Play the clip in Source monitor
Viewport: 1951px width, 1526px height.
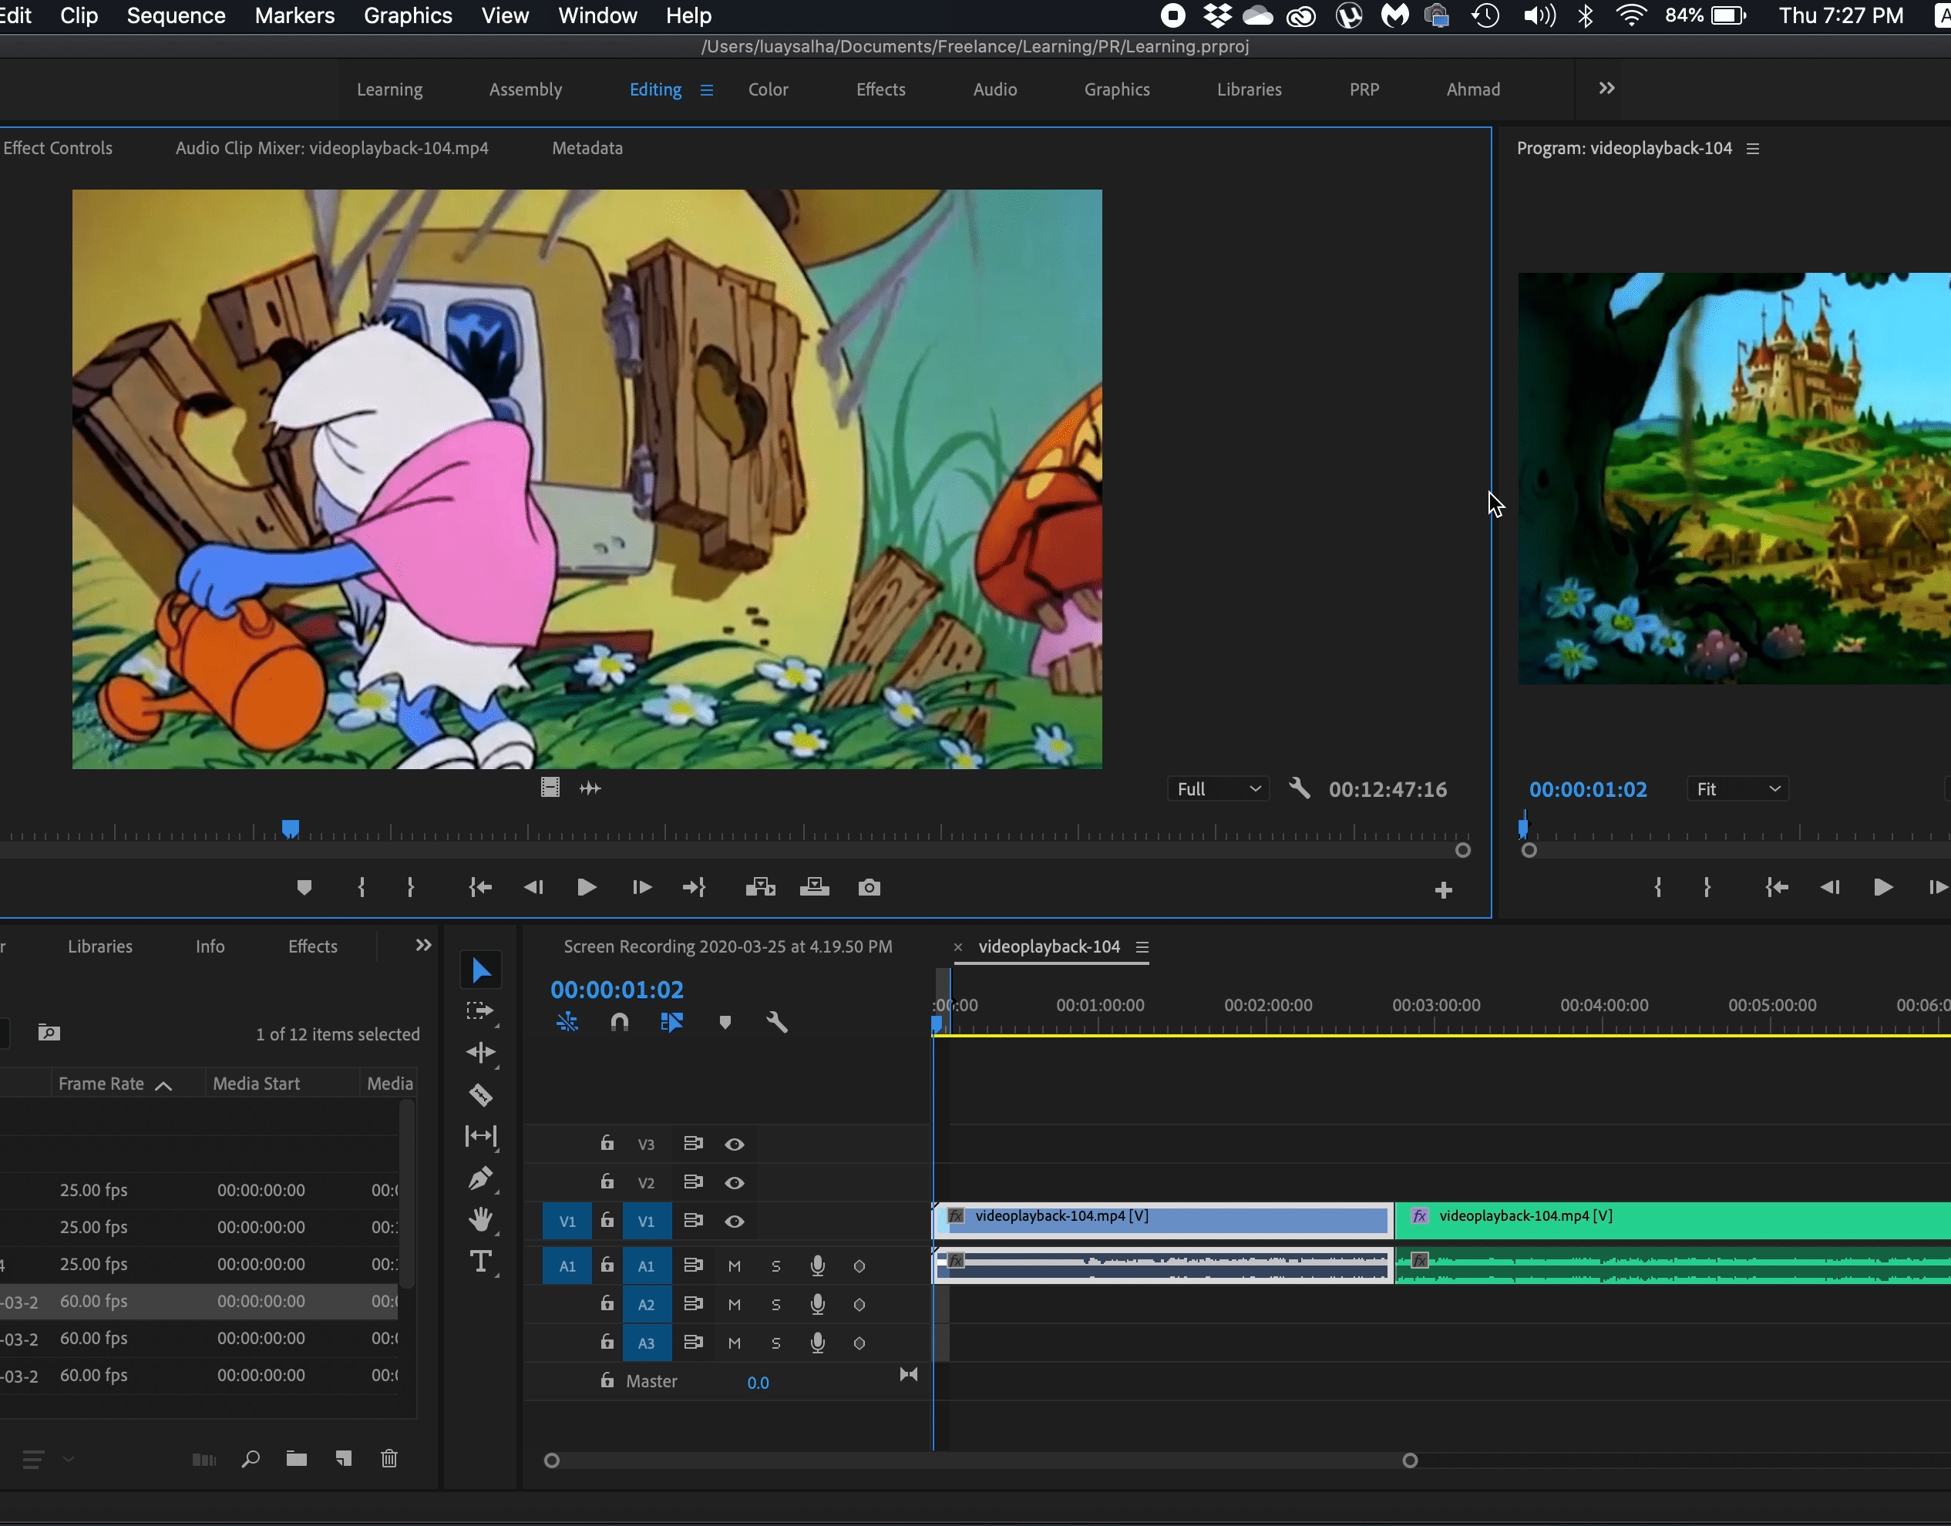click(x=587, y=887)
